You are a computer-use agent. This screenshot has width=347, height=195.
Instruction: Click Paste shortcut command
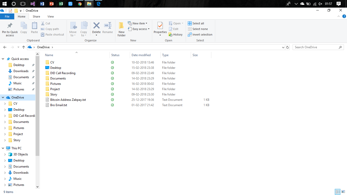52,35
